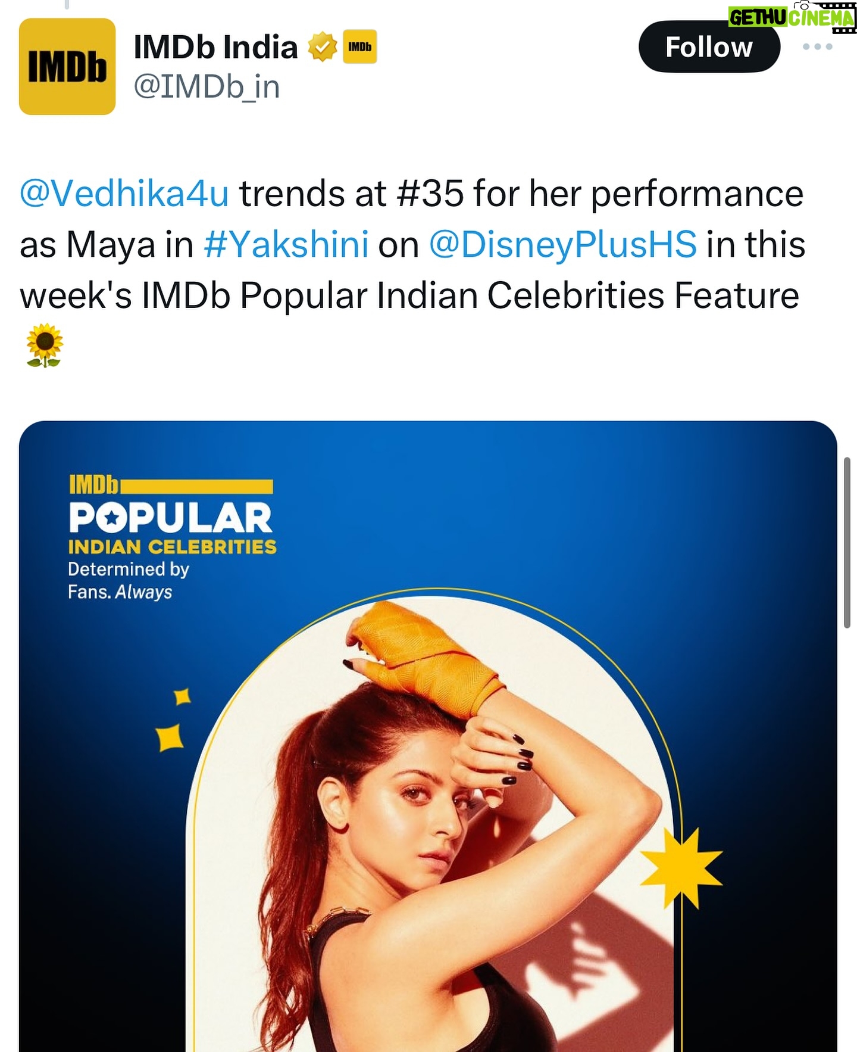Click the gold verified checkmark badge

322,47
